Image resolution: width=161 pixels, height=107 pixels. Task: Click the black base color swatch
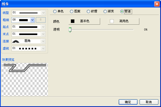tap(73, 21)
